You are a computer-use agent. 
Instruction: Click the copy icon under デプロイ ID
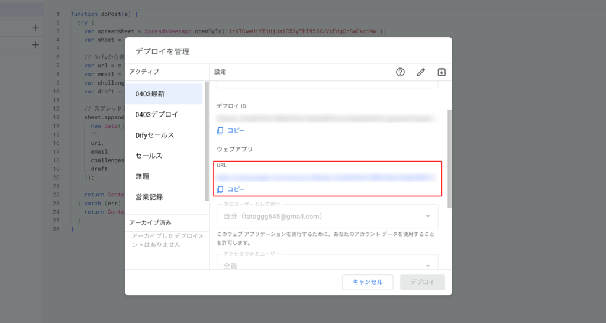coord(220,130)
